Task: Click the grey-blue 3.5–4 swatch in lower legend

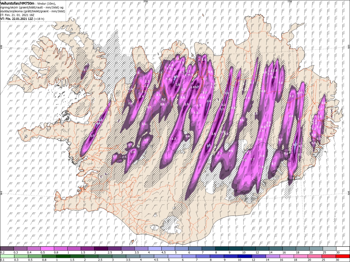Action: click(x=133, y=256)
